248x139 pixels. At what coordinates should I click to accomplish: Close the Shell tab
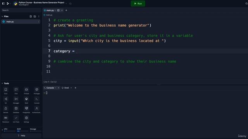(71, 88)
